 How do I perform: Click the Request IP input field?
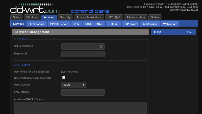(x=83, y=54)
